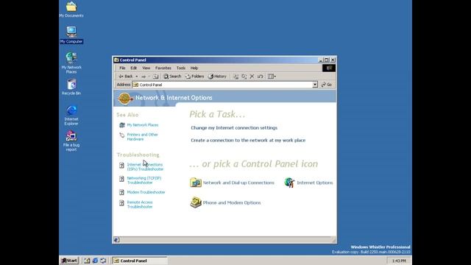Open the Tools menu
471x265 pixels.
tap(181, 68)
